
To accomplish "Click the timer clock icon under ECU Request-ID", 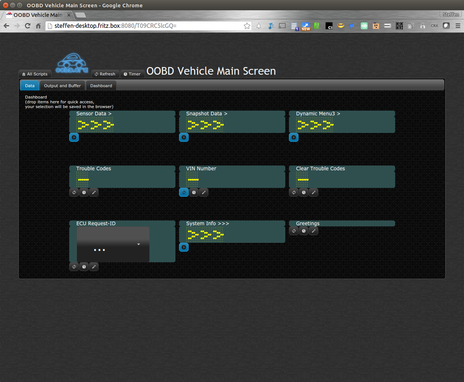I will (x=84, y=267).
